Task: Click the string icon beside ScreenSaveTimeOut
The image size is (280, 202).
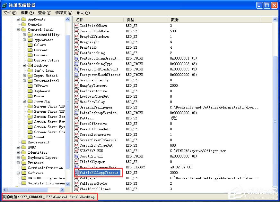Action: 77,145
